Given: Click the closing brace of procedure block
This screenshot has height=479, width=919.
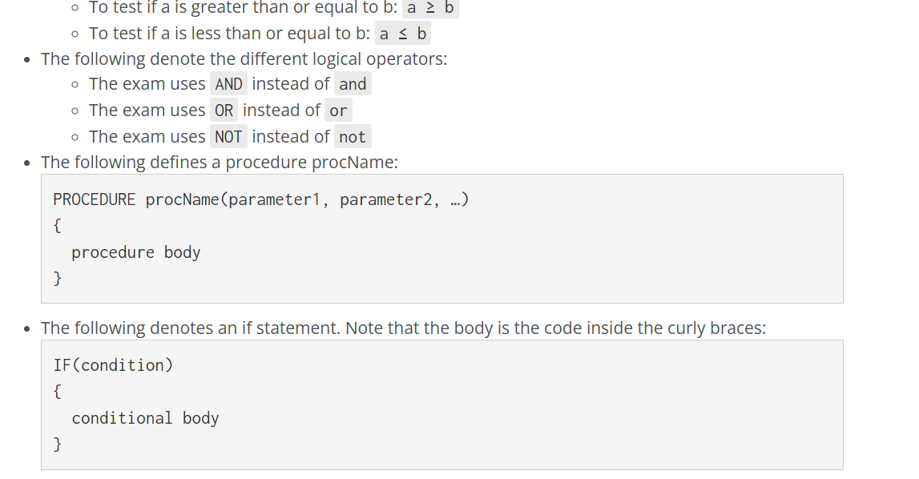Looking at the screenshot, I should coord(57,278).
